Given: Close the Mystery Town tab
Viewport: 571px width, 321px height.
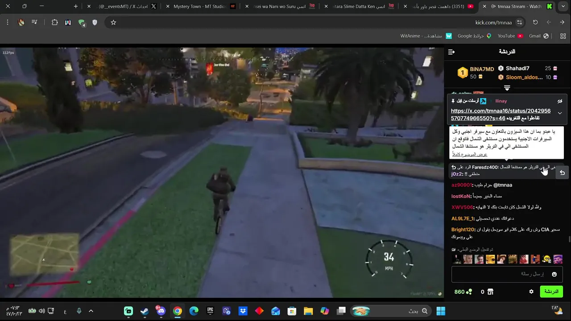Looking at the screenshot, I should click(167, 6).
